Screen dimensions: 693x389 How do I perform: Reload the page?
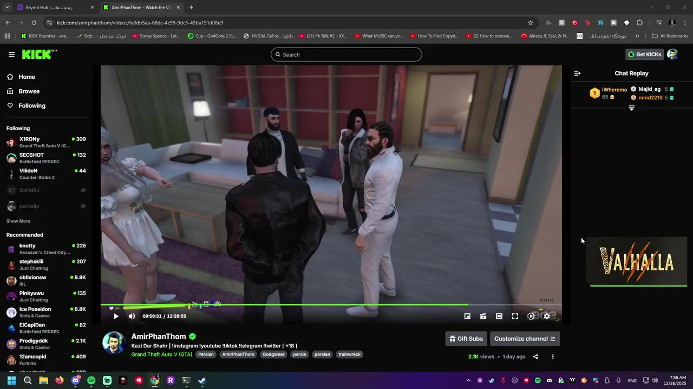[34, 23]
